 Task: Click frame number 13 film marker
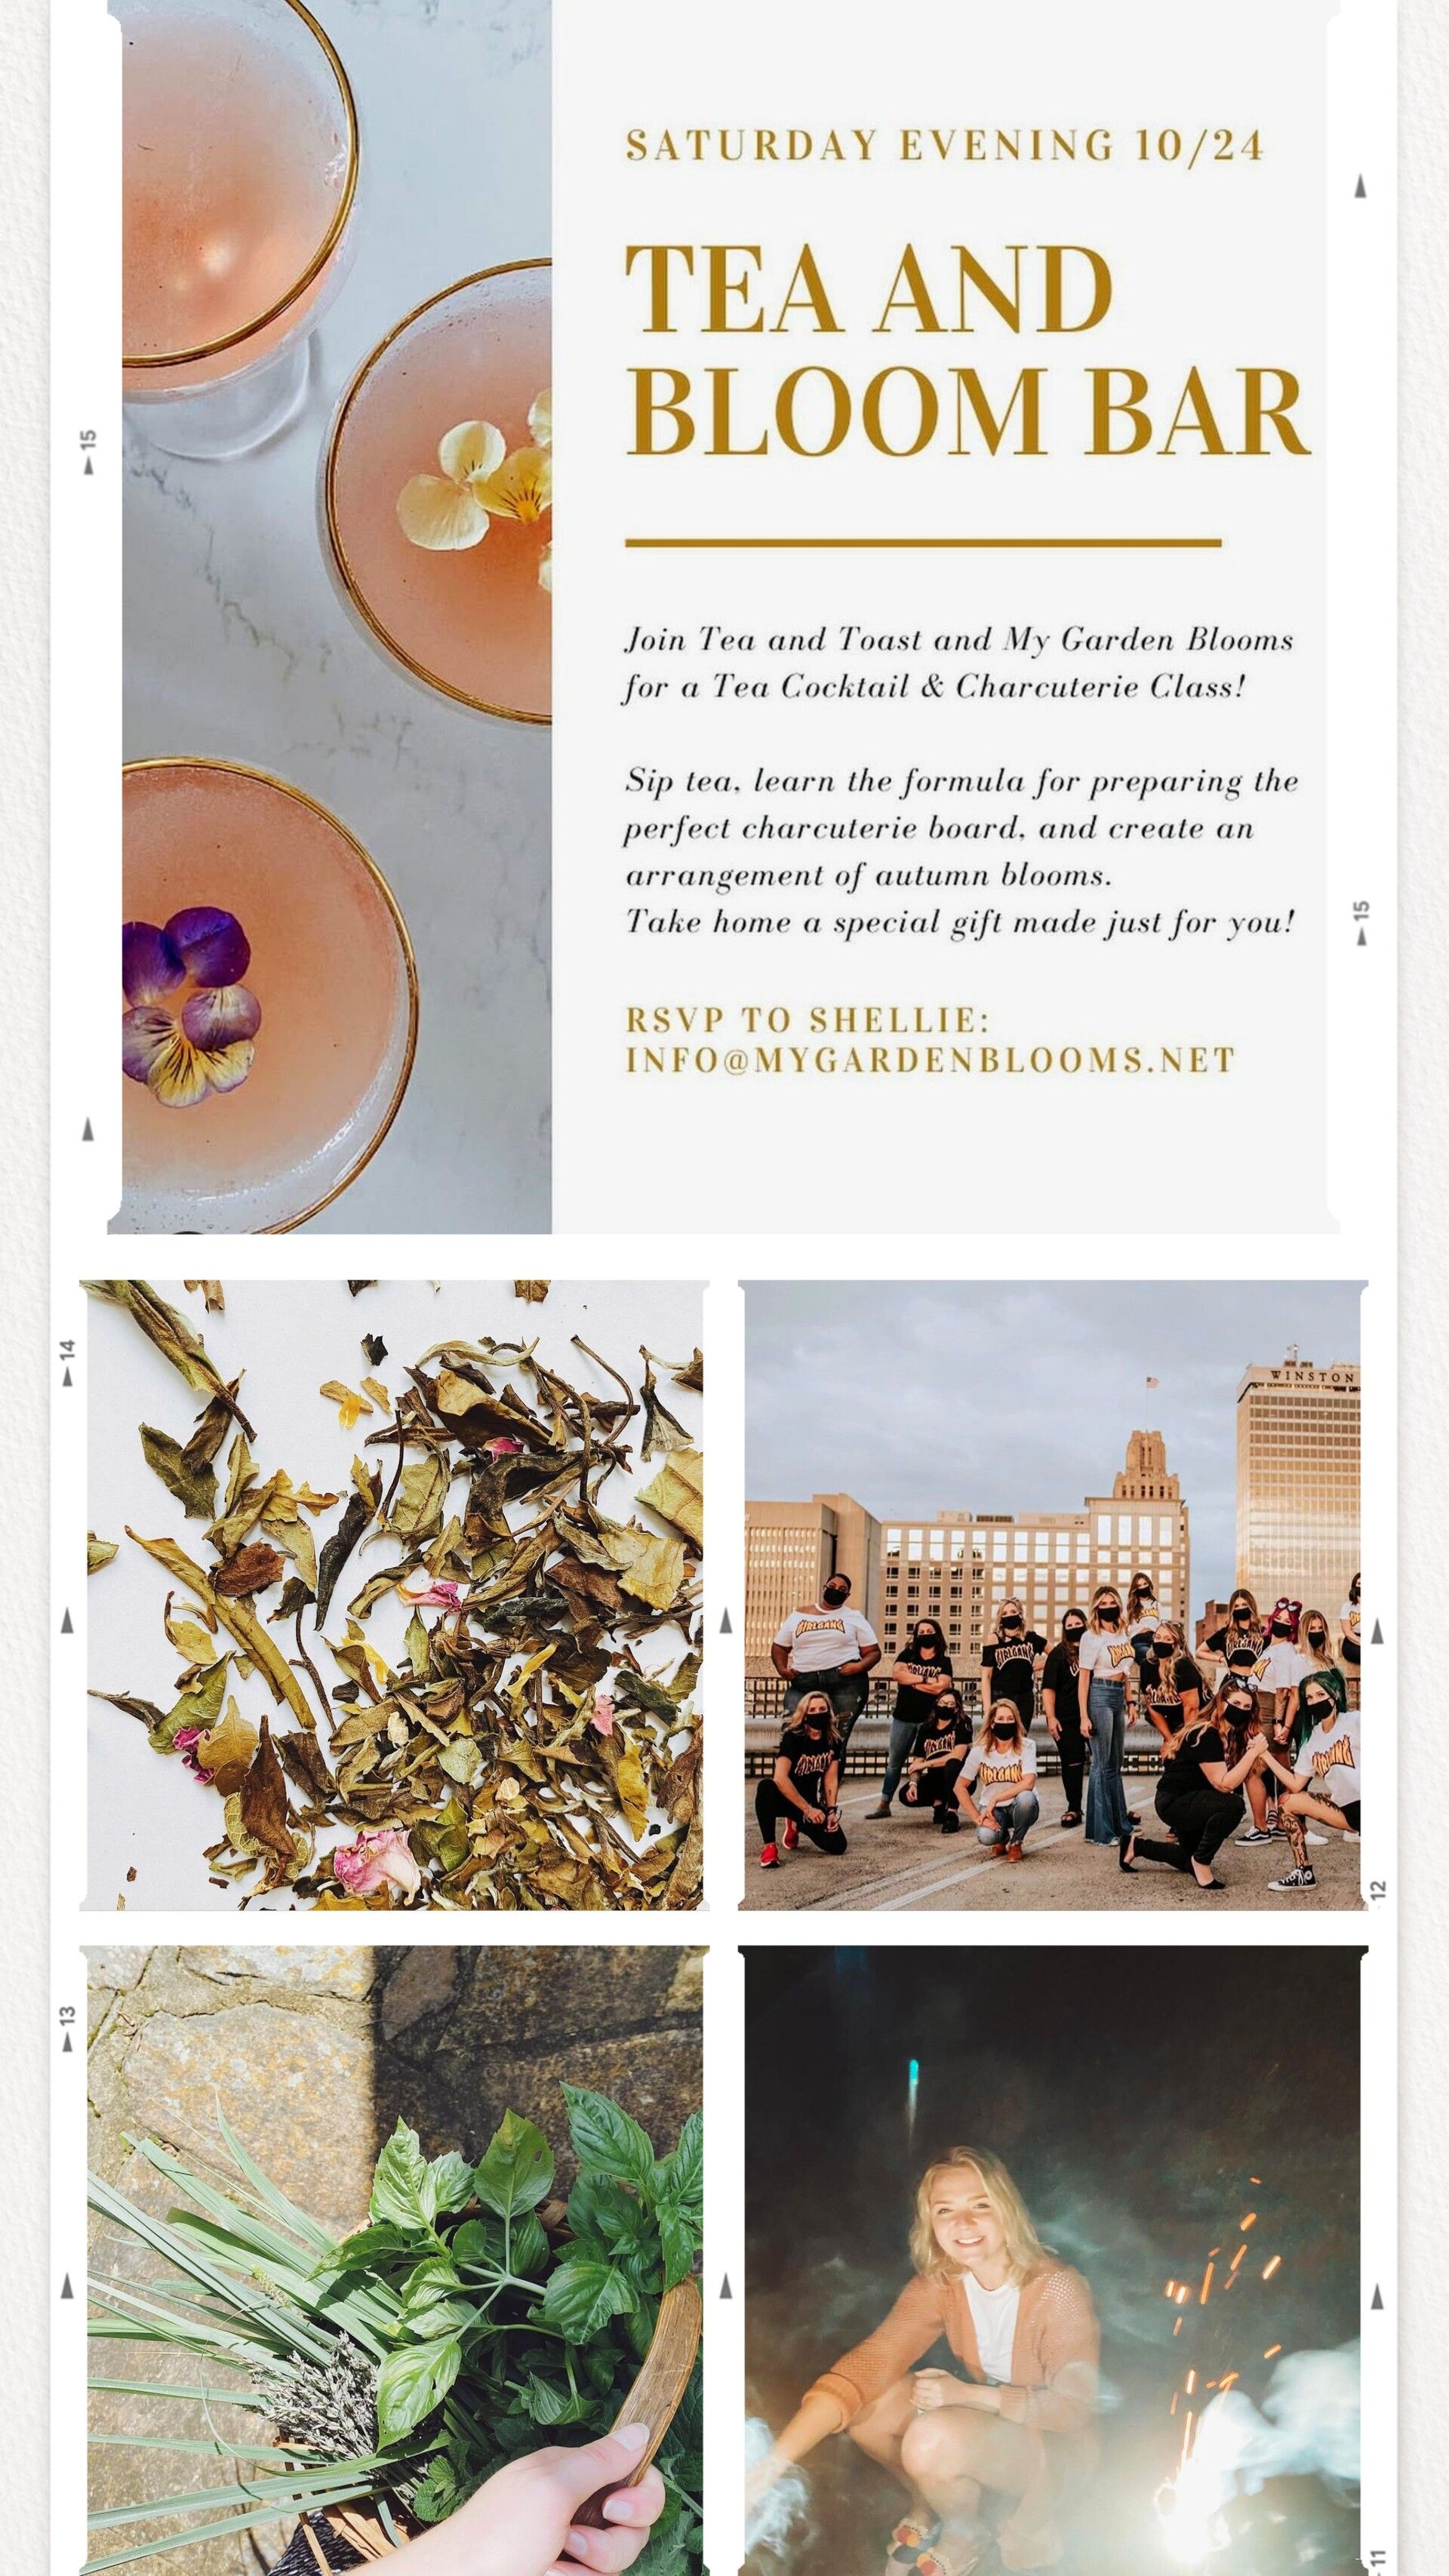[x=68, y=2029]
